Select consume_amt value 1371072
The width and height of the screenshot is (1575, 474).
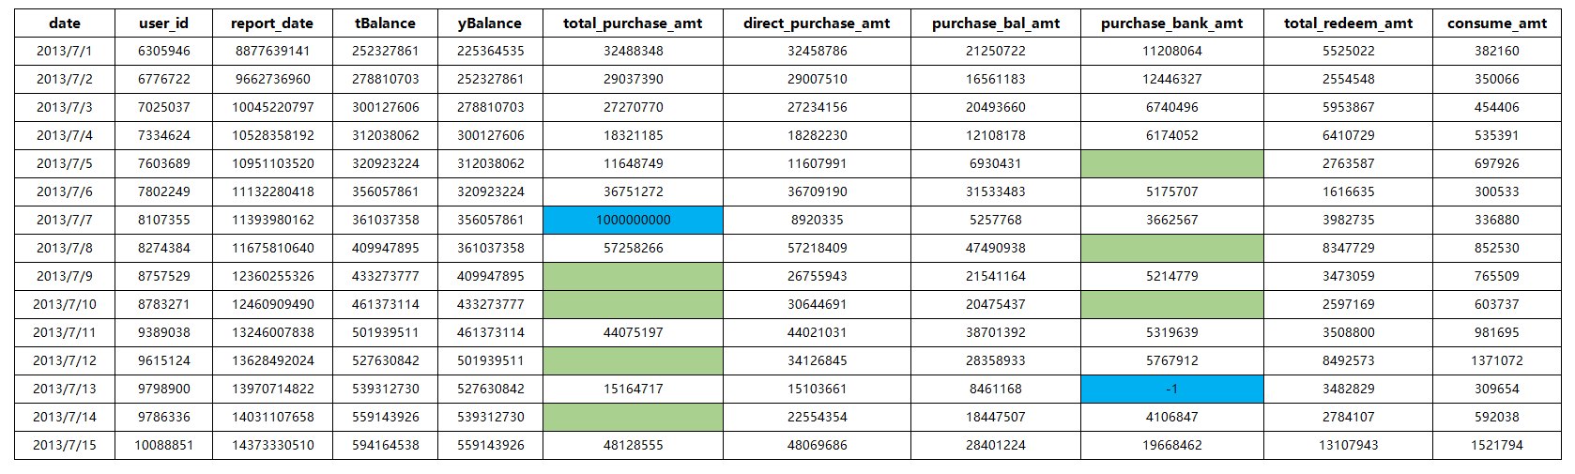(x=1496, y=360)
